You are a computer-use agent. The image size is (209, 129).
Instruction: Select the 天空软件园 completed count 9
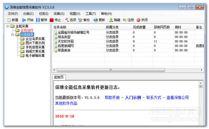pyautogui.click(x=134, y=41)
